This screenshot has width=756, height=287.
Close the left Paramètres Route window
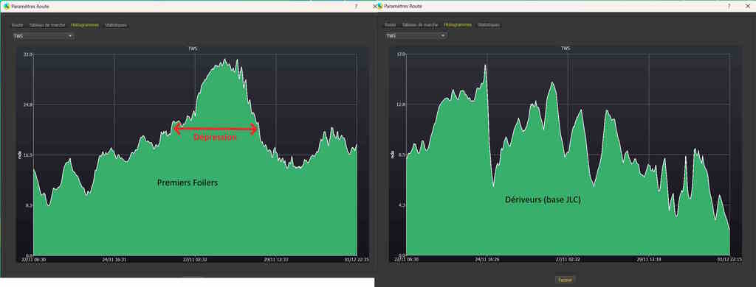point(374,6)
